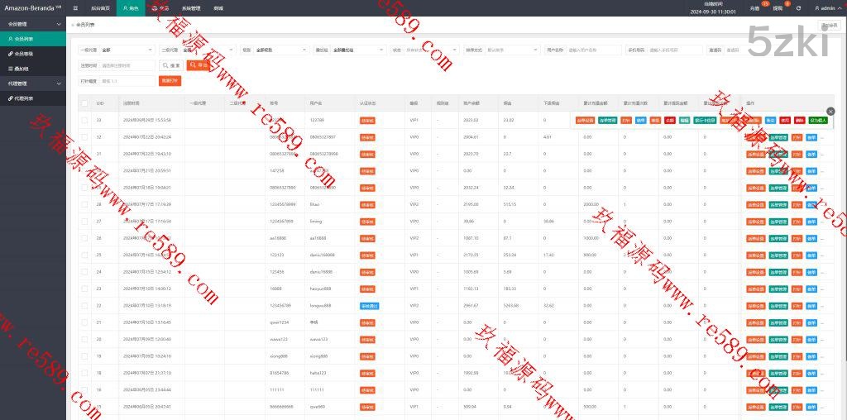Tick the checkbox for UID 28 row

pyautogui.click(x=84, y=204)
